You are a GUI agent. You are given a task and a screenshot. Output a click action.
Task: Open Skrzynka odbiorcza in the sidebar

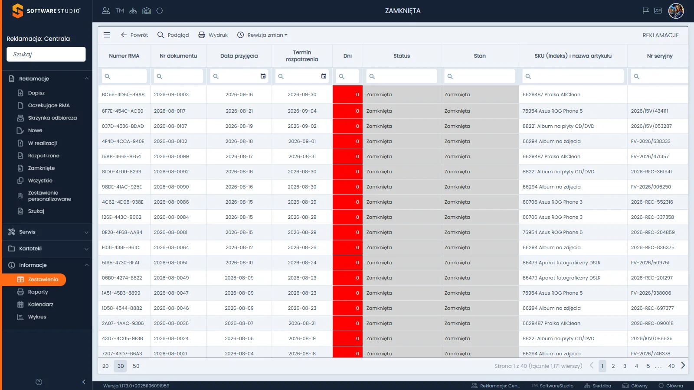pyautogui.click(x=52, y=118)
